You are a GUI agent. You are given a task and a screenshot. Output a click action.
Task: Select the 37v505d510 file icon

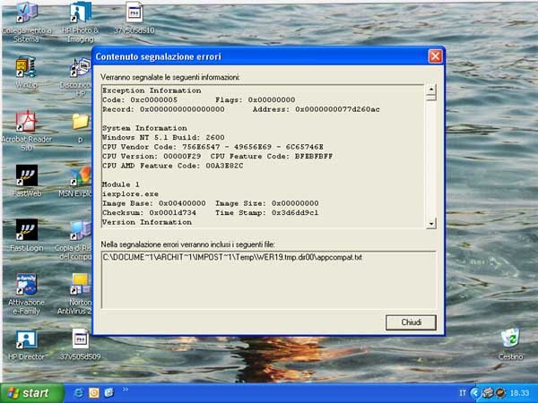(134, 18)
